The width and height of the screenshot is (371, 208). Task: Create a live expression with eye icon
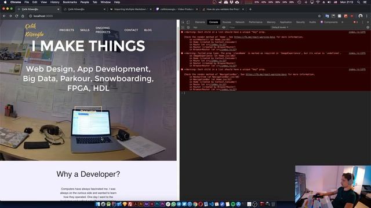[224, 27]
